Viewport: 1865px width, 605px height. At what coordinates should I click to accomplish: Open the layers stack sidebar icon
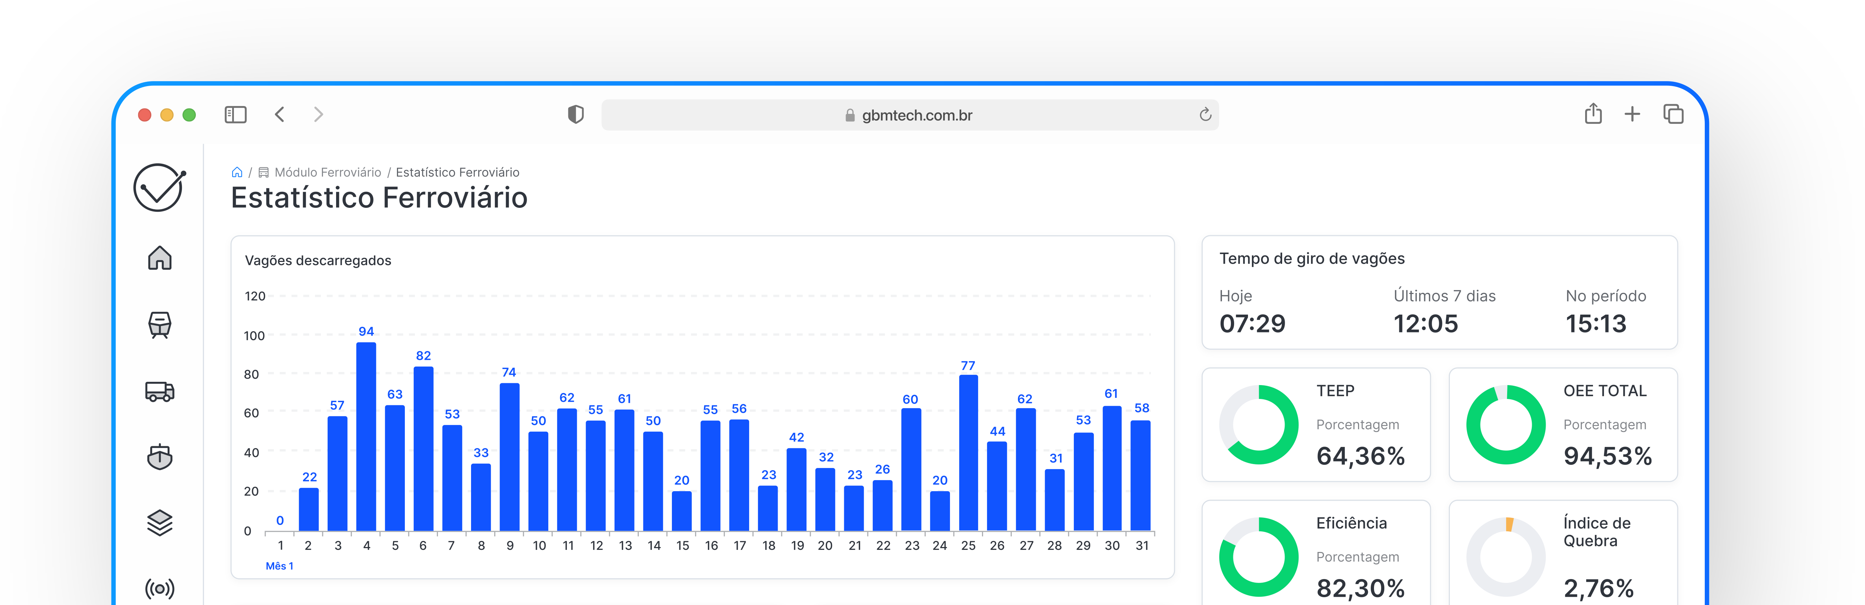click(159, 522)
